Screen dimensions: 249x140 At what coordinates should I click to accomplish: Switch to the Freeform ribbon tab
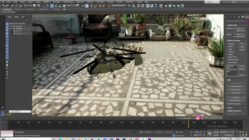tap(18, 9)
